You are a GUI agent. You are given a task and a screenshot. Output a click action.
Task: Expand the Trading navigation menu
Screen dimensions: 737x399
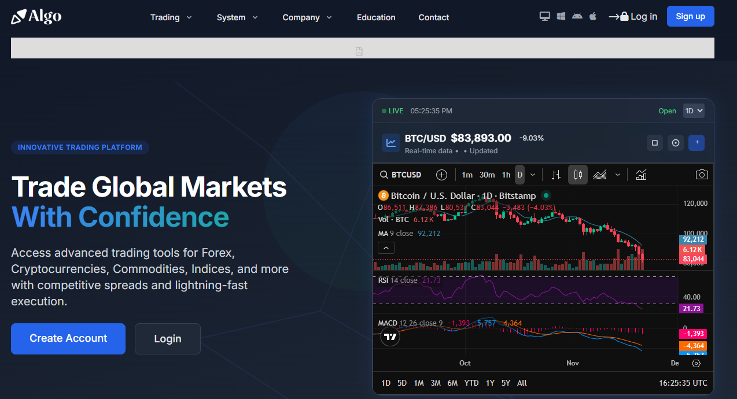pos(171,17)
